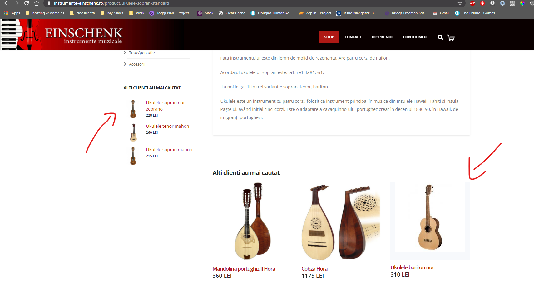Open the Apps grid shortcut
This screenshot has width=534, height=304.
click(x=12, y=13)
